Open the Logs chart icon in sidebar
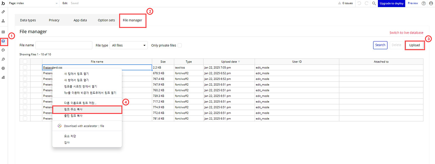The height and width of the screenshot is (164, 435). point(3,77)
